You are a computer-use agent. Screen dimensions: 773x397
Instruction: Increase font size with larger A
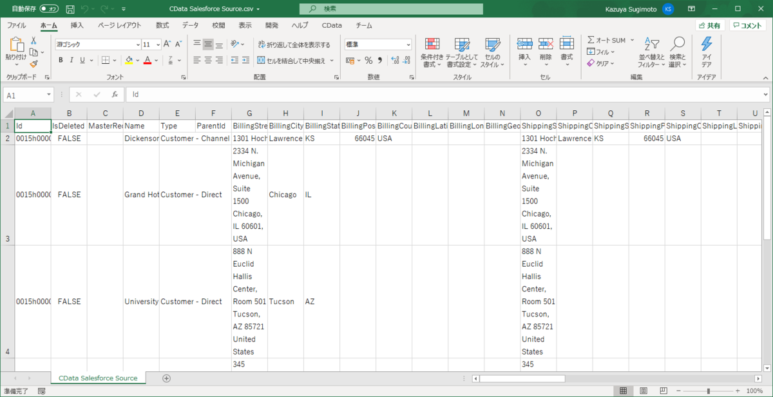pyautogui.click(x=167, y=44)
